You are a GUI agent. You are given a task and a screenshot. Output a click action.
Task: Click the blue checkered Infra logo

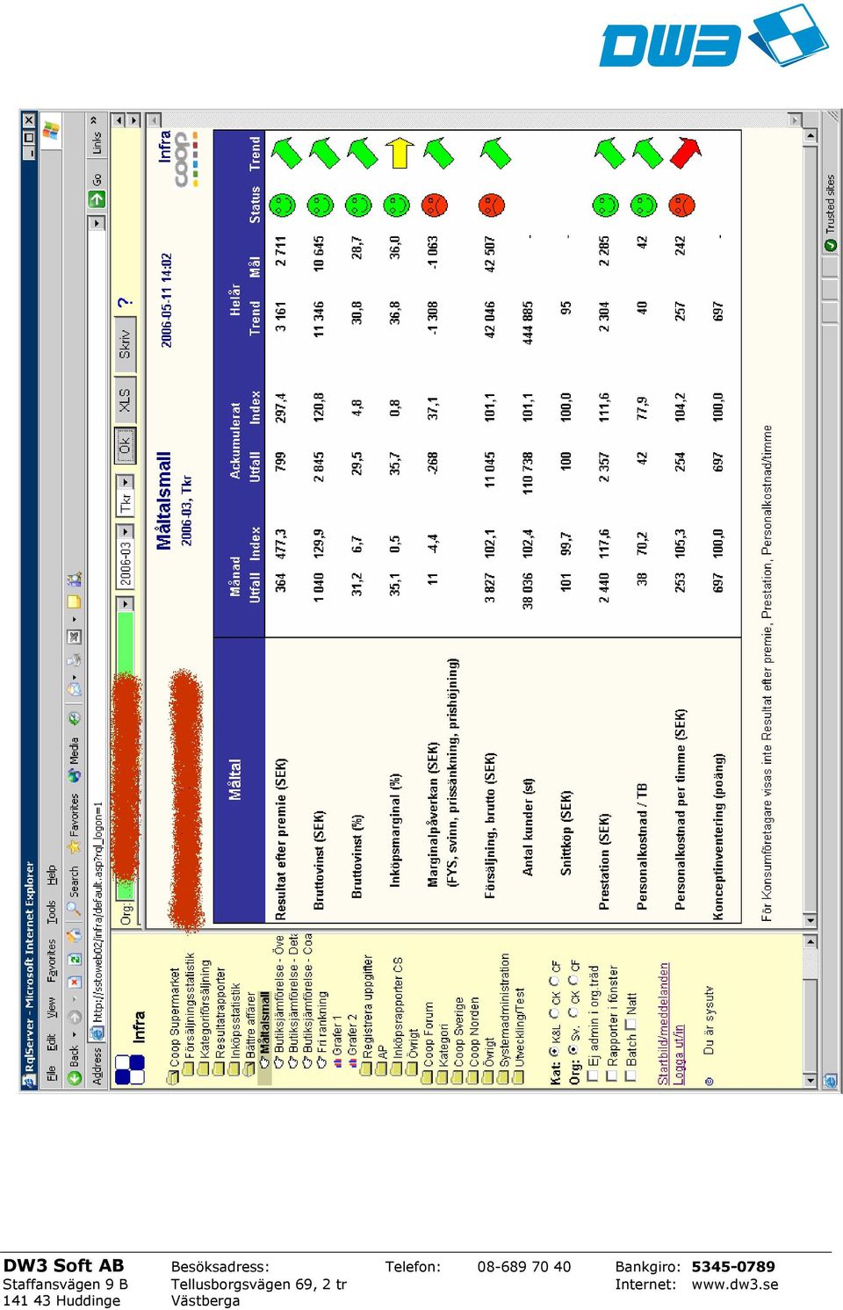tap(130, 1070)
